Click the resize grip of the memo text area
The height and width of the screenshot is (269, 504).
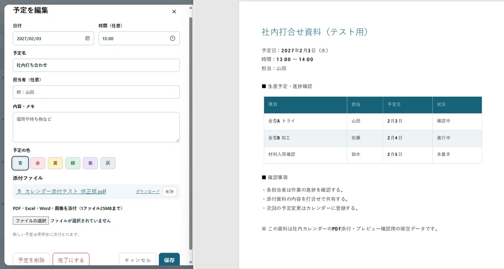click(x=177, y=140)
